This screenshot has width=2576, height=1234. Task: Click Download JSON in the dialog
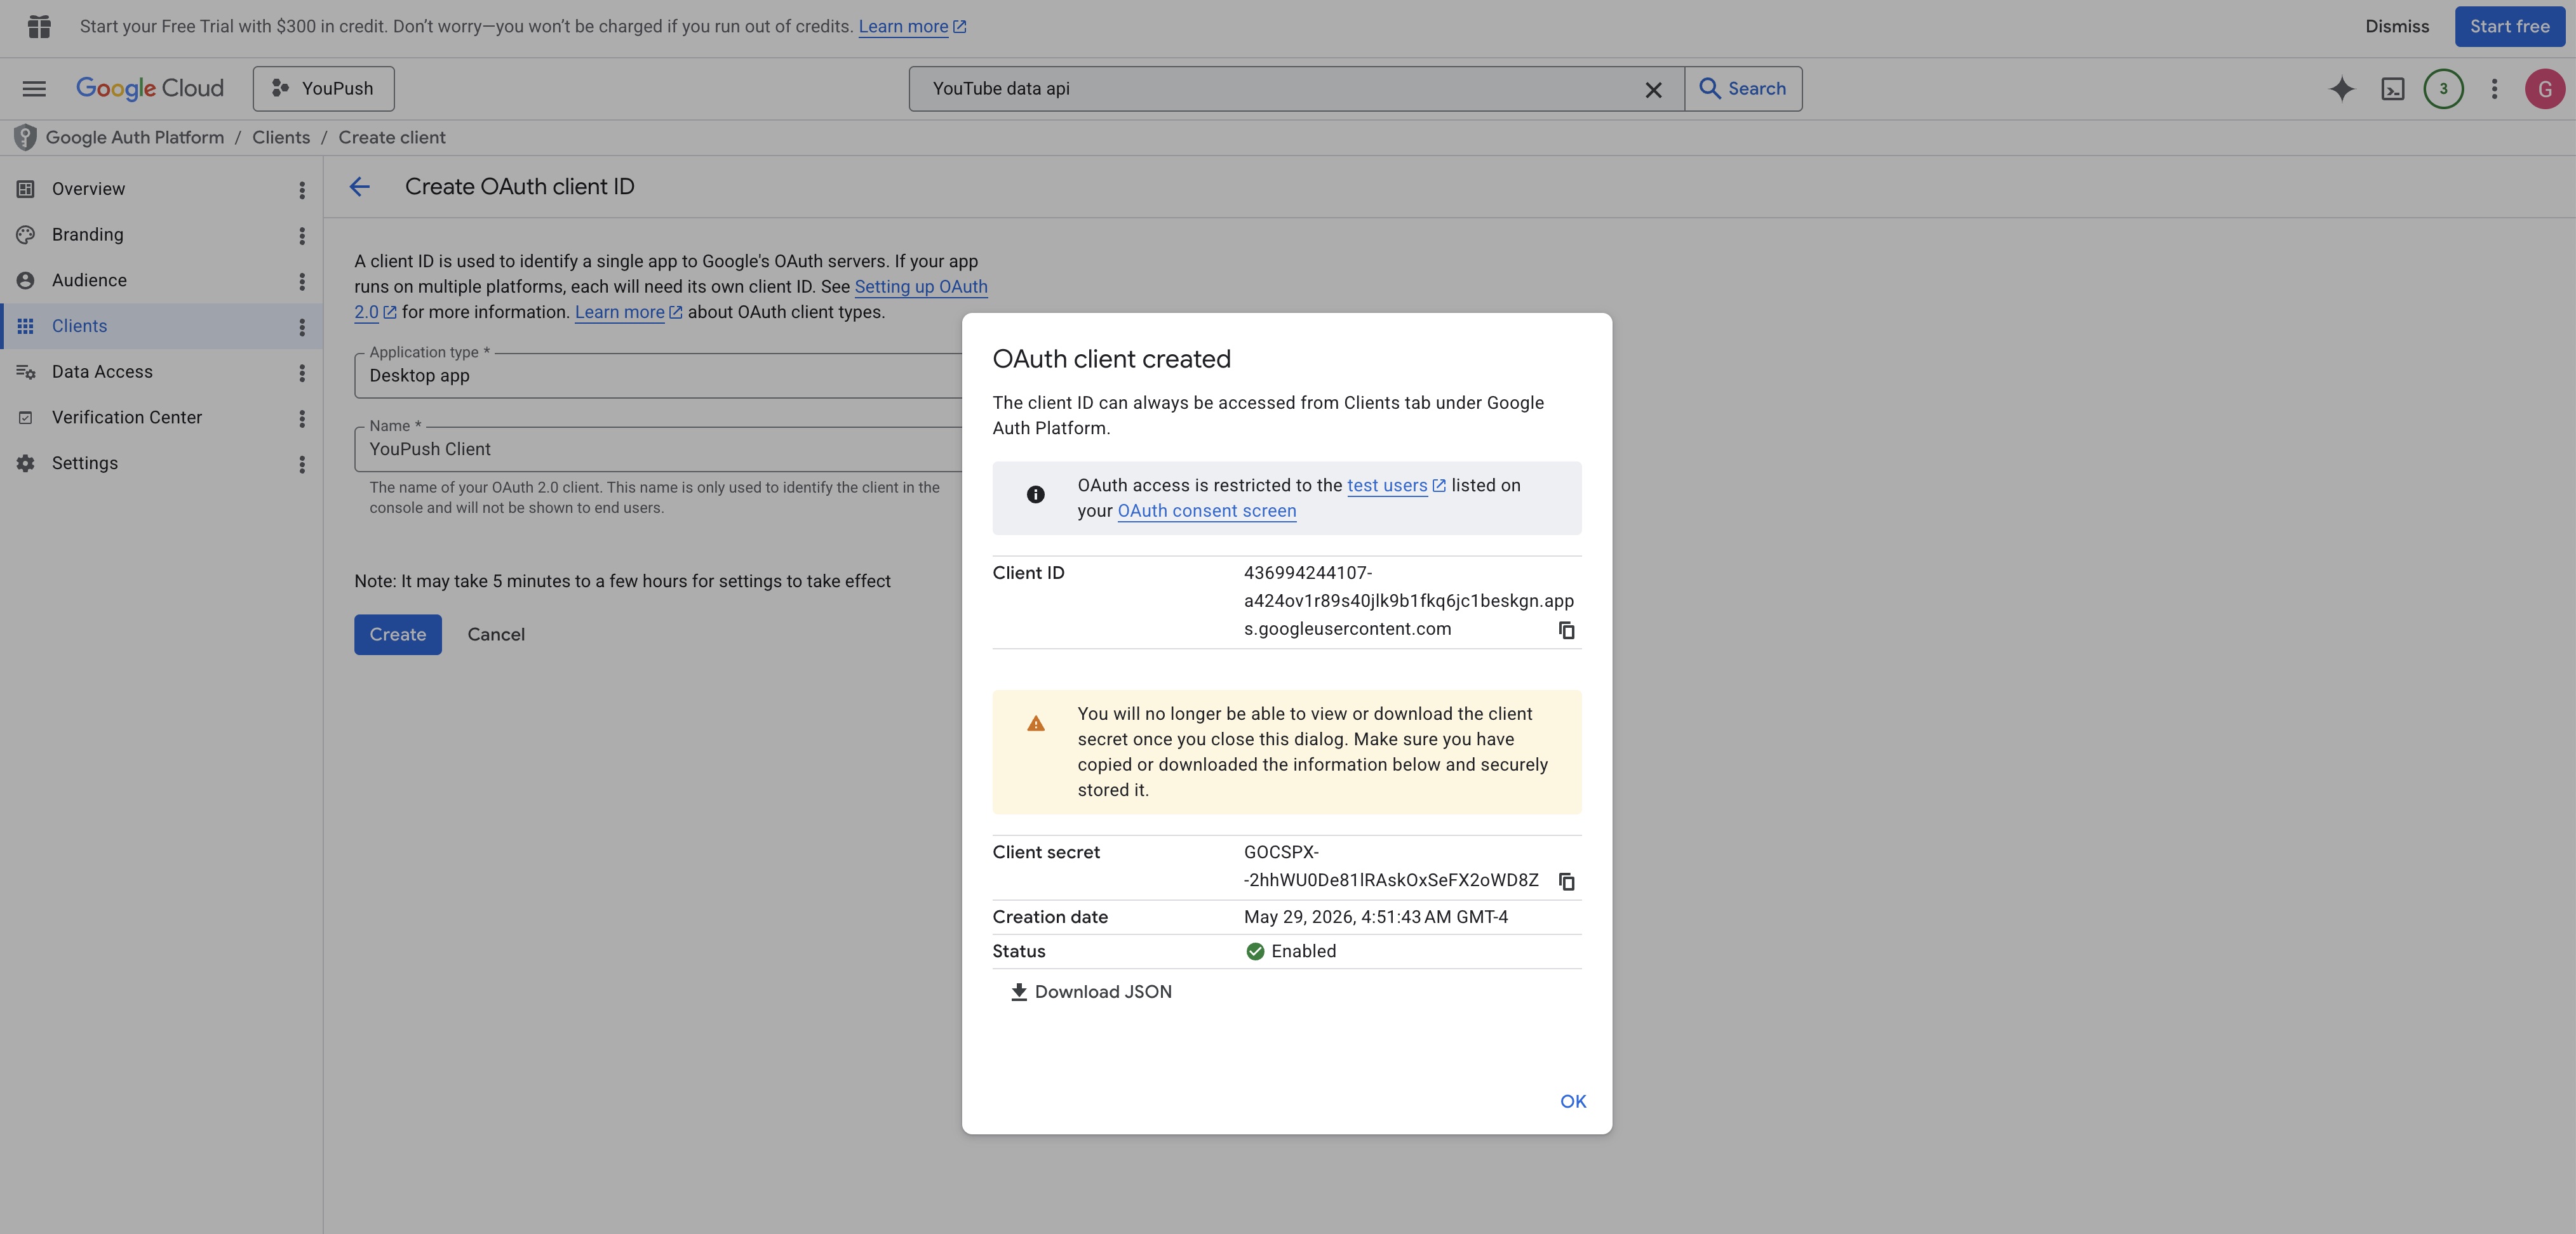pos(1090,992)
